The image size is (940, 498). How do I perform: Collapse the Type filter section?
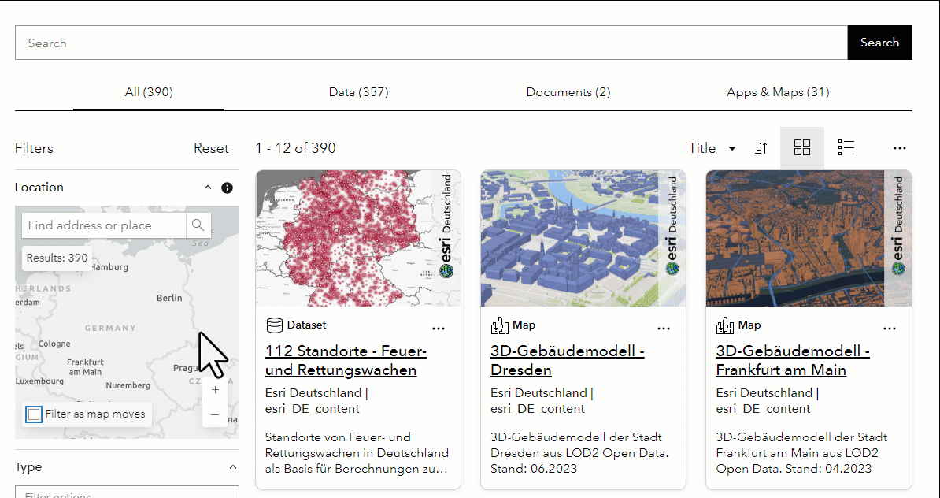point(233,467)
